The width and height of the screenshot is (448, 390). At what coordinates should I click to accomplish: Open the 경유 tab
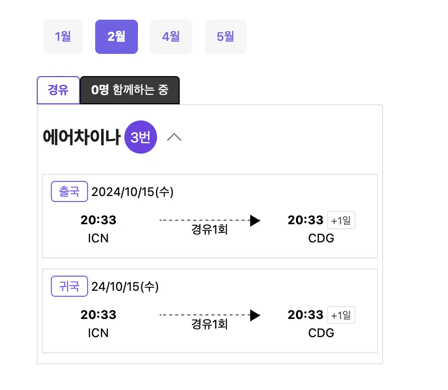point(58,90)
